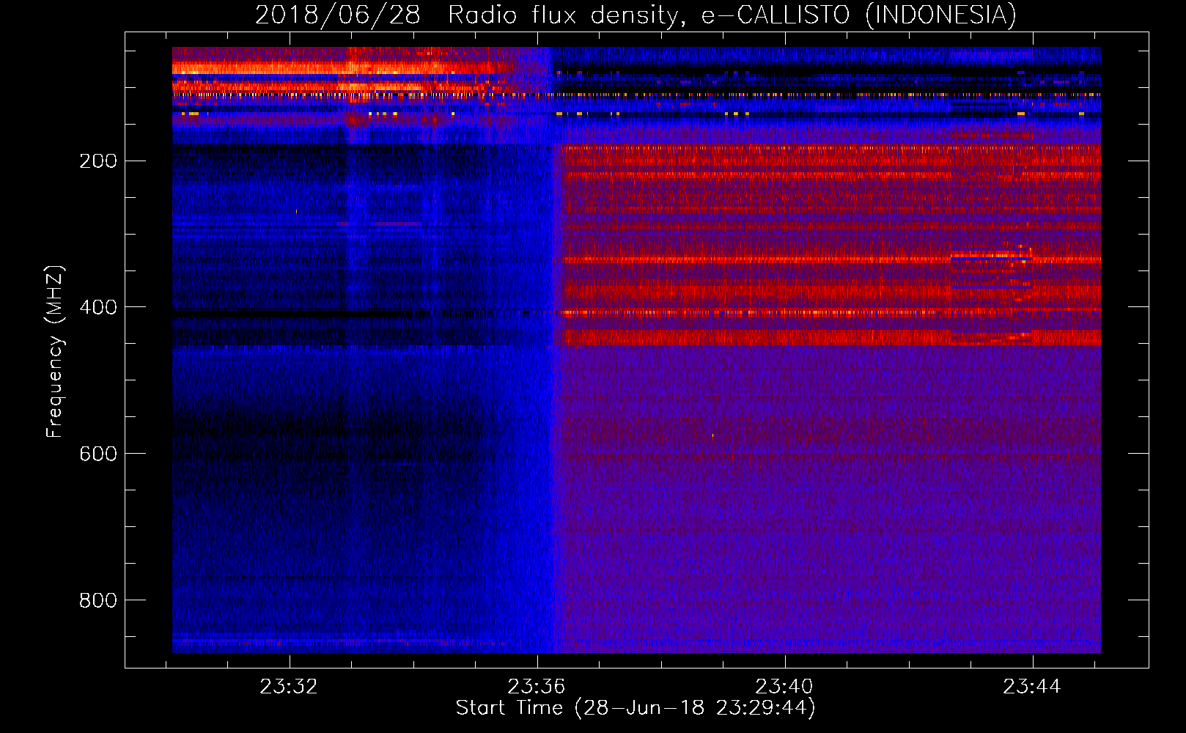This screenshot has height=733, width=1186.
Task: Click the 200 frequency axis label
Action: 98,161
